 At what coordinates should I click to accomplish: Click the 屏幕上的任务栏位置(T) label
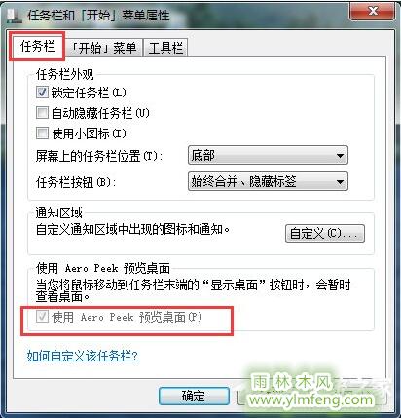[98, 156]
